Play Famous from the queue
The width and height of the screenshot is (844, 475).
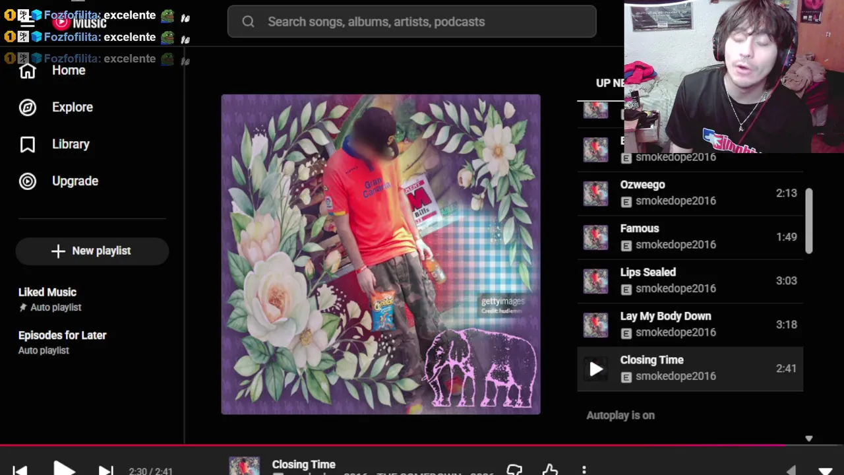tap(690, 237)
